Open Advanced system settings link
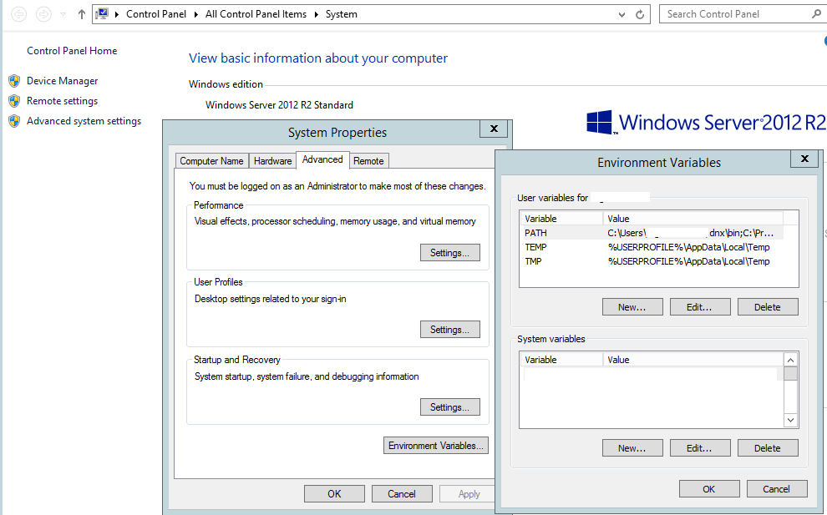 click(x=84, y=121)
